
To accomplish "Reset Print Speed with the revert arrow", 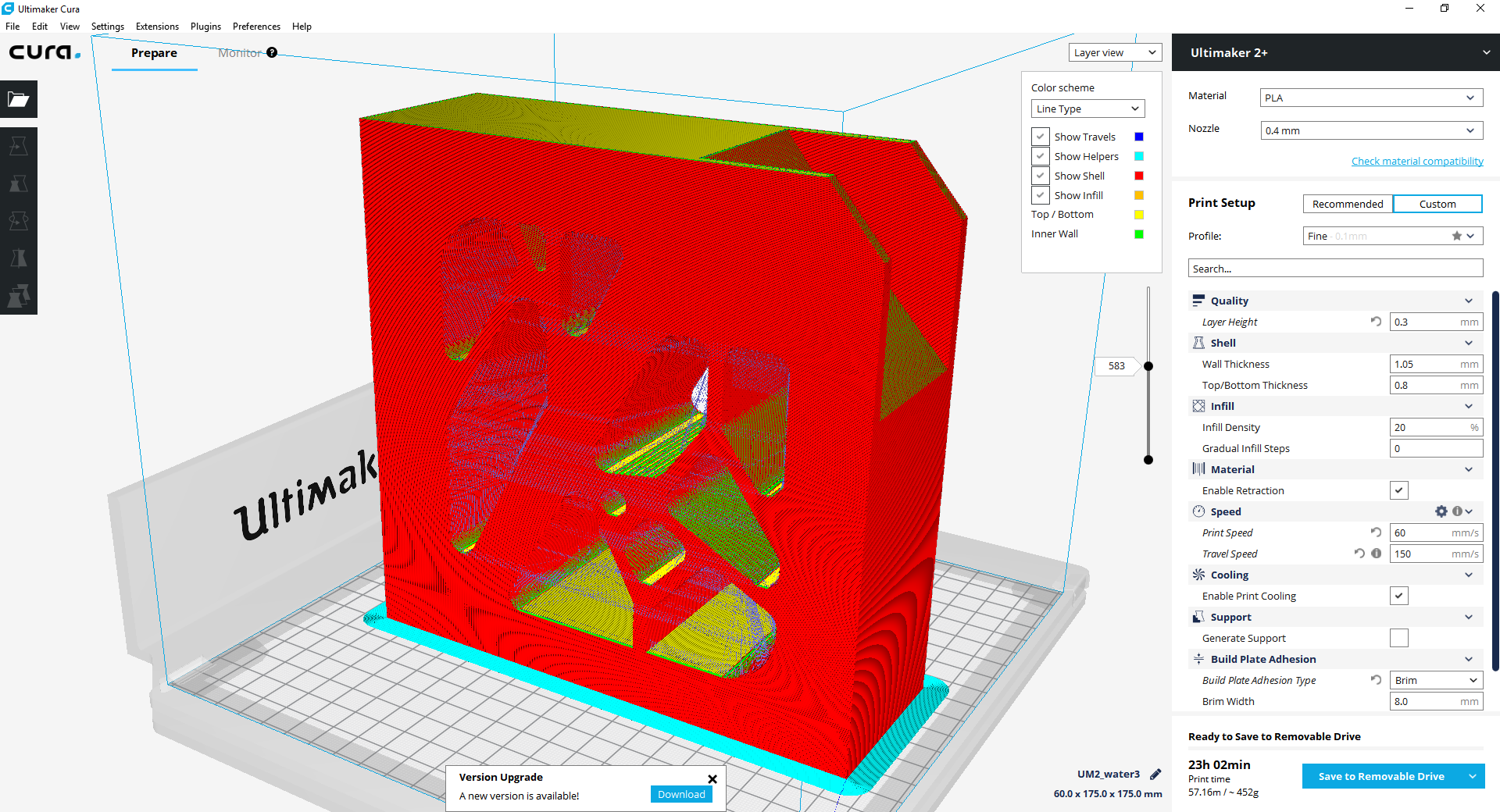I will click(1376, 532).
